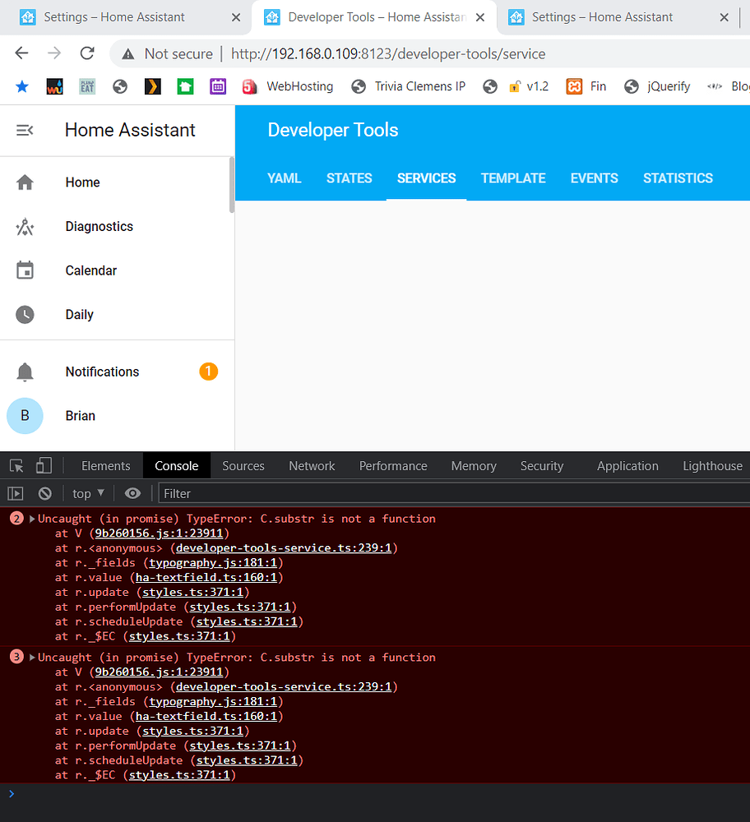
Task: Select the EVENTS tab in Developer Tools
Action: click(x=594, y=178)
